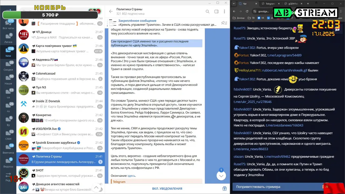Open the ИЗОЛЕНТА live channel
The image size is (345, 194).
(61, 131)
